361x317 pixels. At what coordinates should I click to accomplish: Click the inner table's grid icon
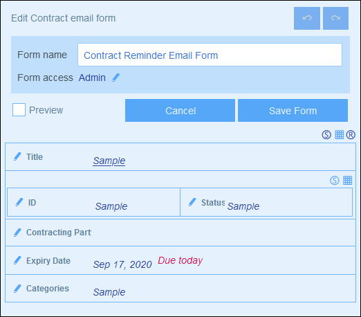(348, 181)
